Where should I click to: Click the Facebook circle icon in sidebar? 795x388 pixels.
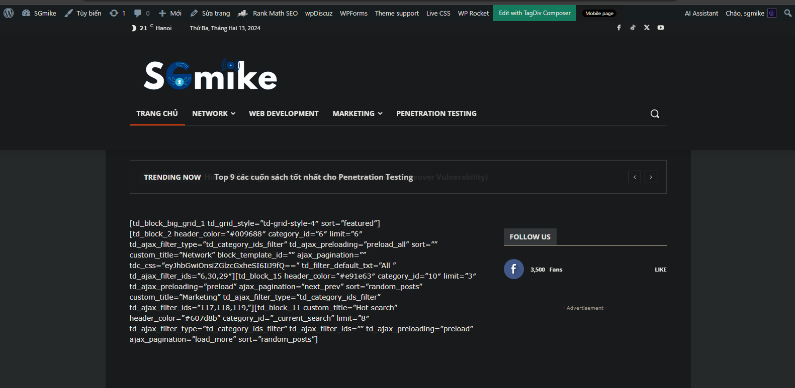(x=513, y=269)
